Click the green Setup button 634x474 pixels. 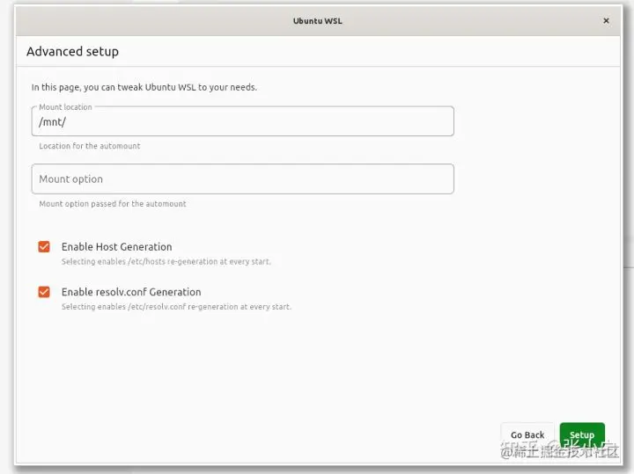pyautogui.click(x=582, y=434)
